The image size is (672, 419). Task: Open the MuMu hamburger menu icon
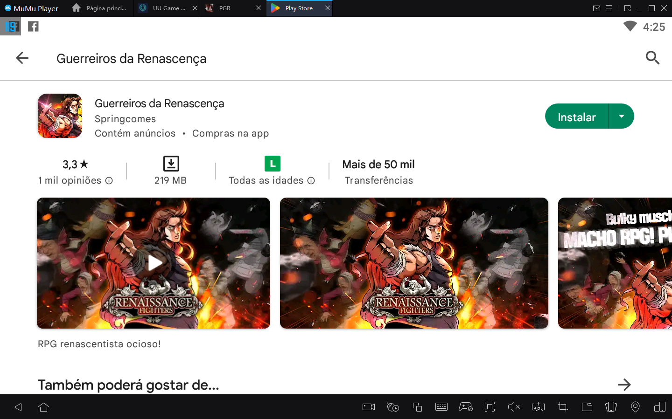click(609, 8)
